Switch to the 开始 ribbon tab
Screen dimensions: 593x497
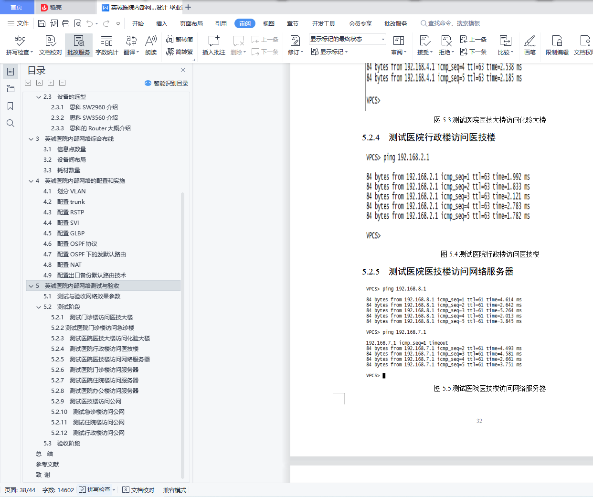[138, 23]
